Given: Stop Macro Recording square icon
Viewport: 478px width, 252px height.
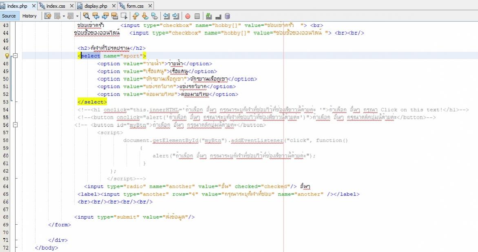Looking at the screenshot, I should pyautogui.click(x=197, y=16).
